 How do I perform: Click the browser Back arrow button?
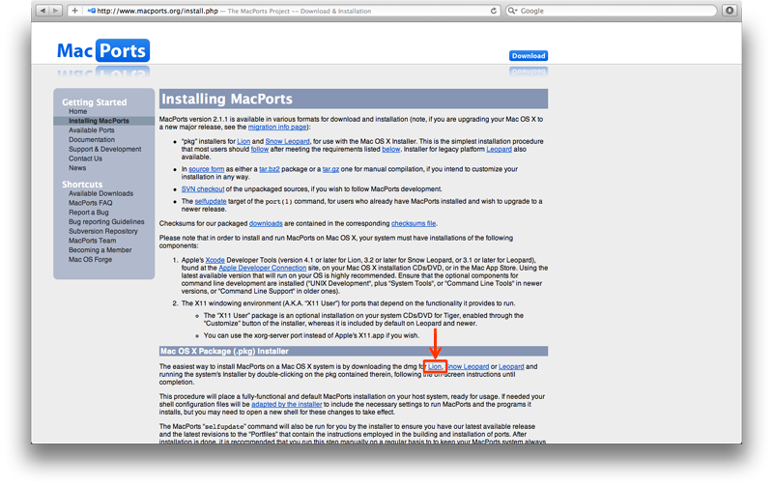43,11
